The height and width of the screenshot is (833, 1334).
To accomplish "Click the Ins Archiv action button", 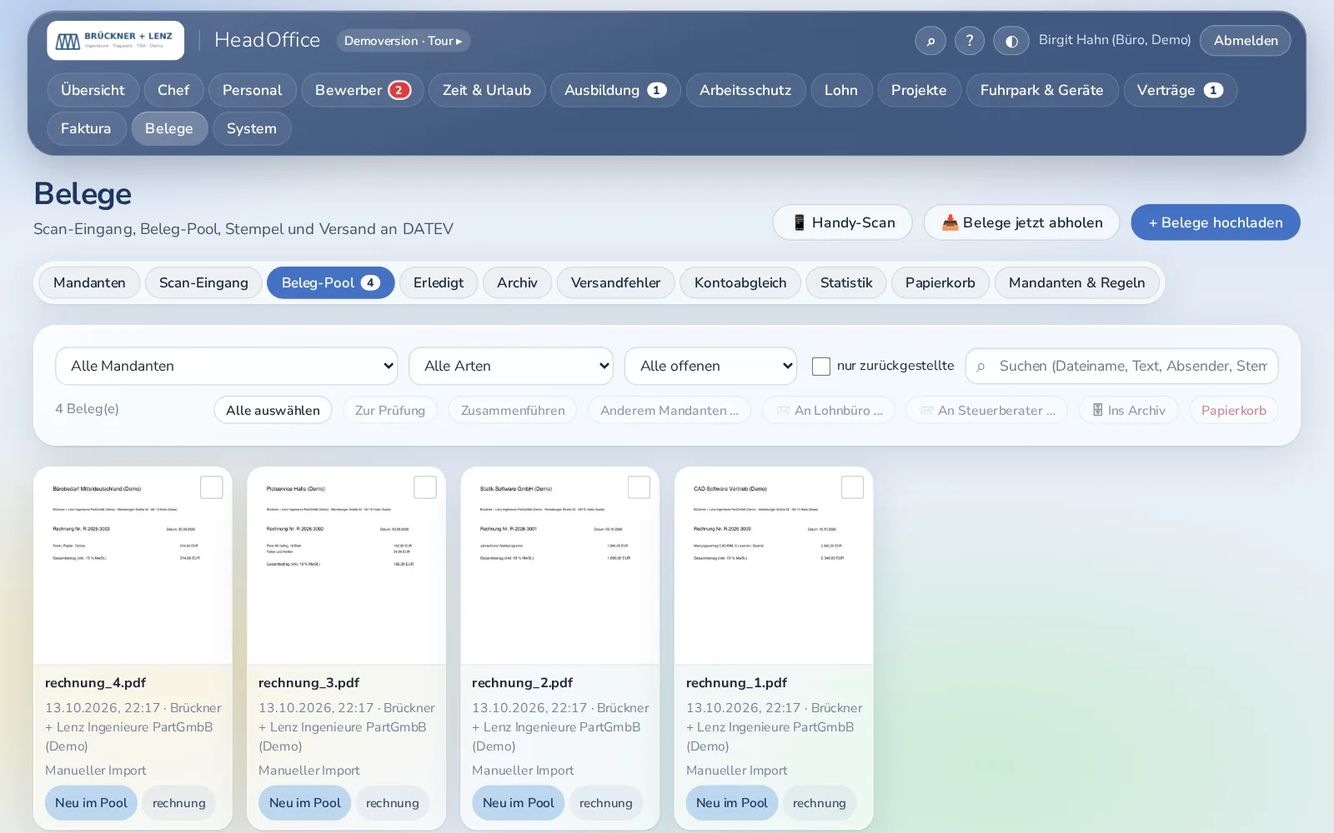I will click(x=1128, y=411).
